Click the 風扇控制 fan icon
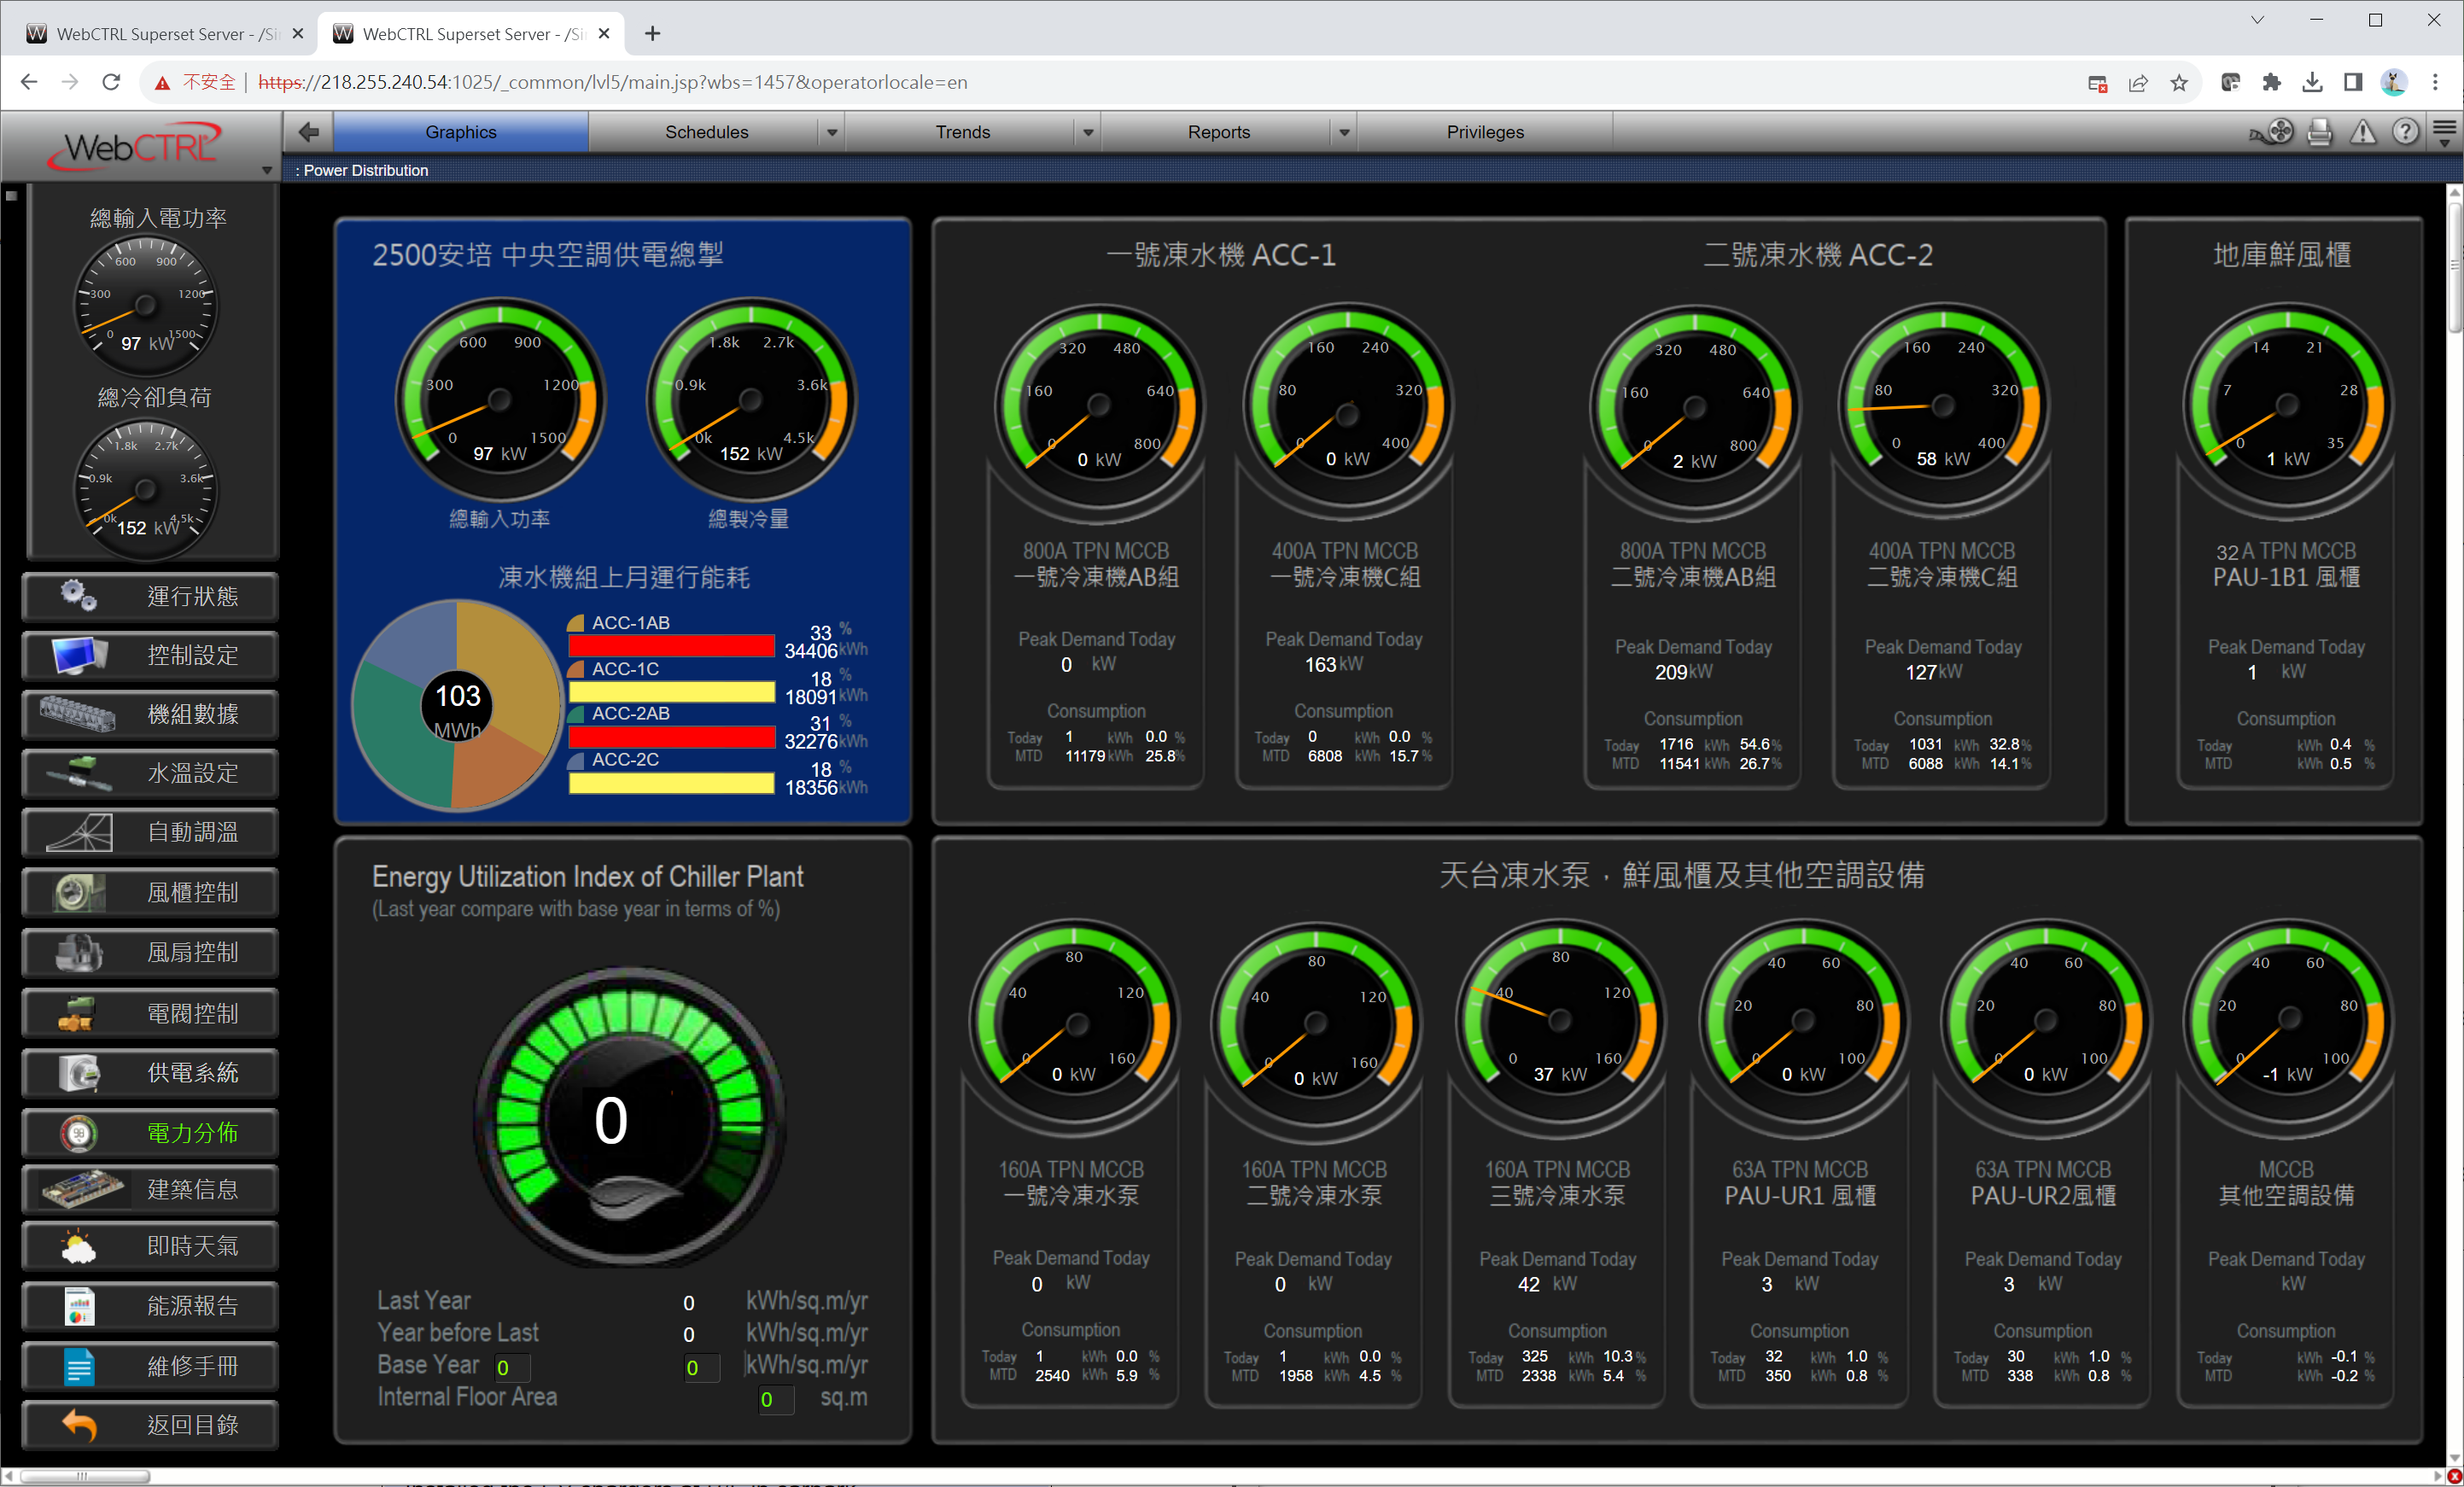Image resolution: width=2464 pixels, height=1487 pixels. click(79, 952)
